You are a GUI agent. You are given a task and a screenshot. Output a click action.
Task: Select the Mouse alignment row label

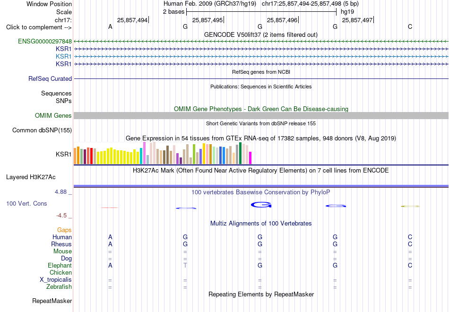[62, 251]
